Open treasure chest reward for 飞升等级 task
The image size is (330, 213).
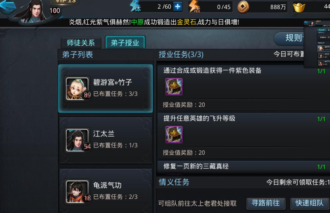click(174, 135)
